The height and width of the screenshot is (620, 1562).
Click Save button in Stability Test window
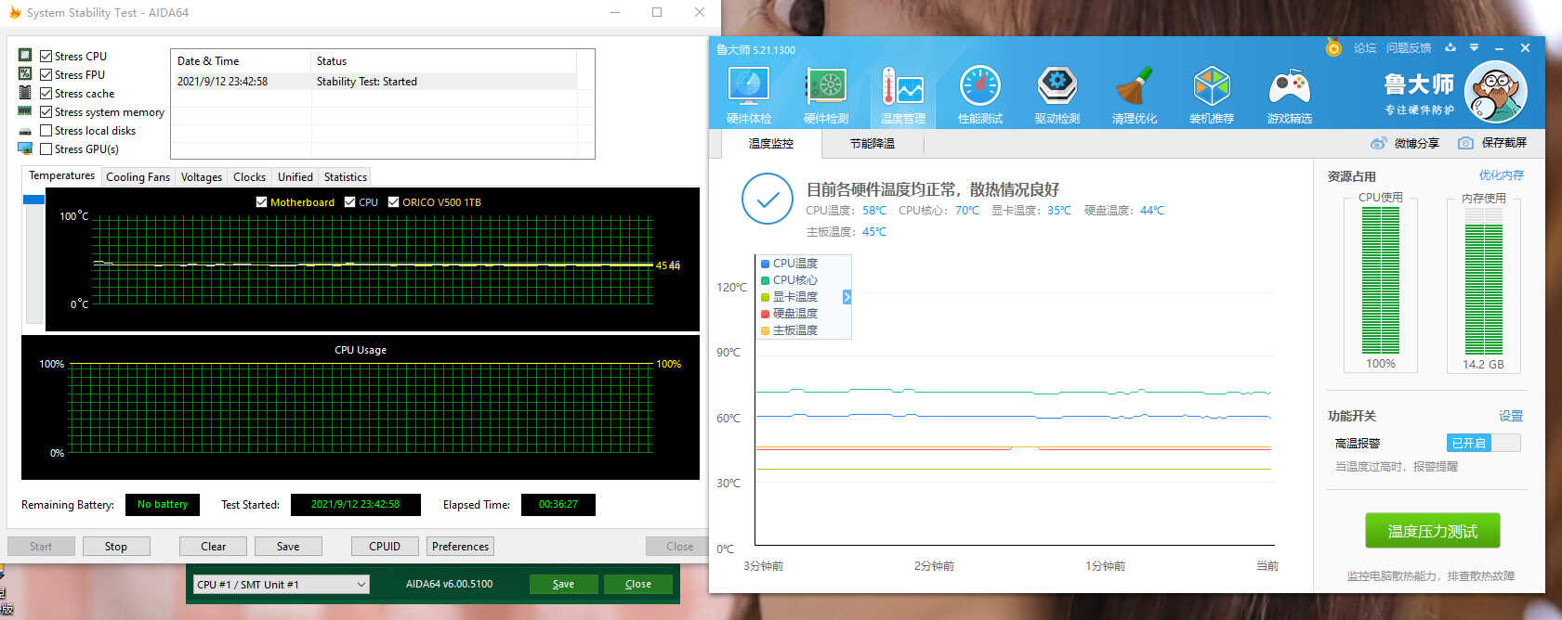[x=288, y=546]
